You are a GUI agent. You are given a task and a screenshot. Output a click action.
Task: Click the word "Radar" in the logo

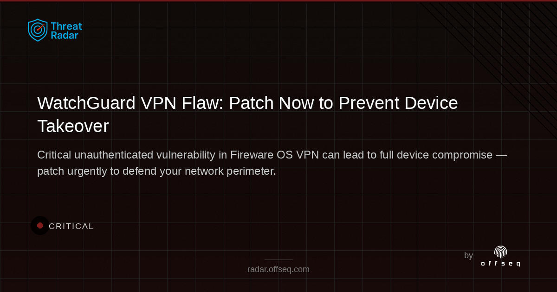pyautogui.click(x=65, y=36)
